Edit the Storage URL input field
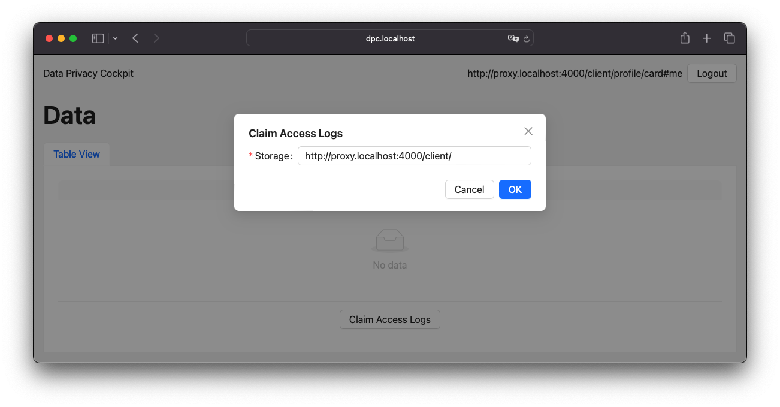Viewport: 780px width, 407px height. [x=414, y=156]
